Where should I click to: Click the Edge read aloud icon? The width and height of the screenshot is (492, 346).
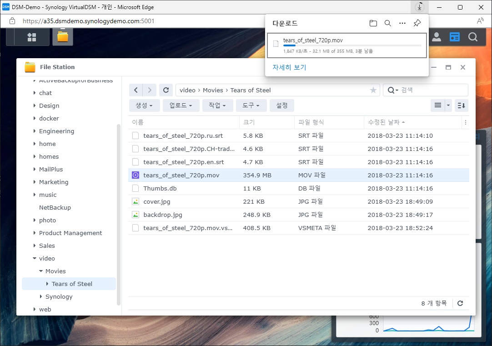pyautogui.click(x=480, y=21)
